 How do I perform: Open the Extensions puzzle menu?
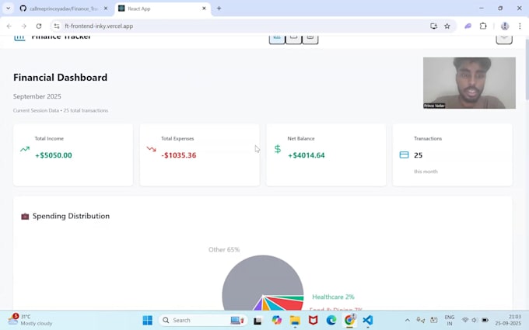click(x=483, y=26)
